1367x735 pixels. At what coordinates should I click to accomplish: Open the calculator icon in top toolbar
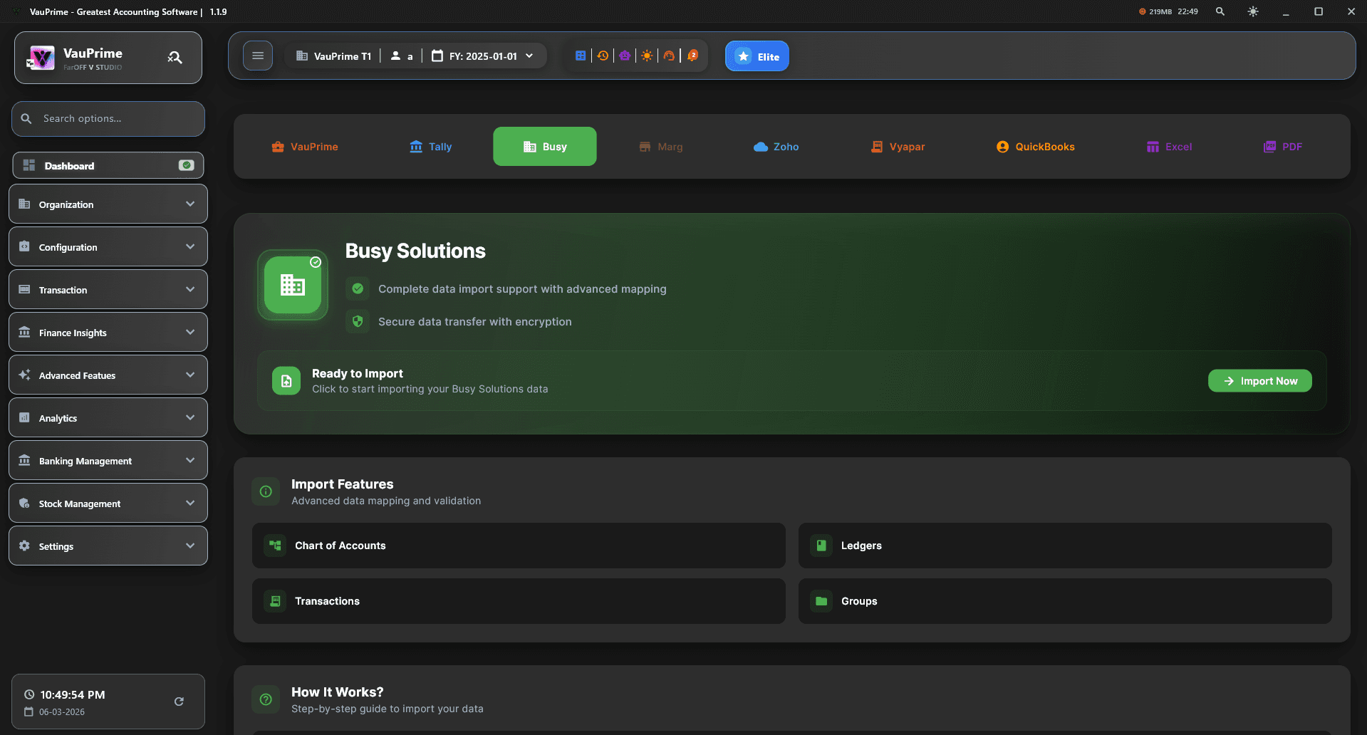581,56
